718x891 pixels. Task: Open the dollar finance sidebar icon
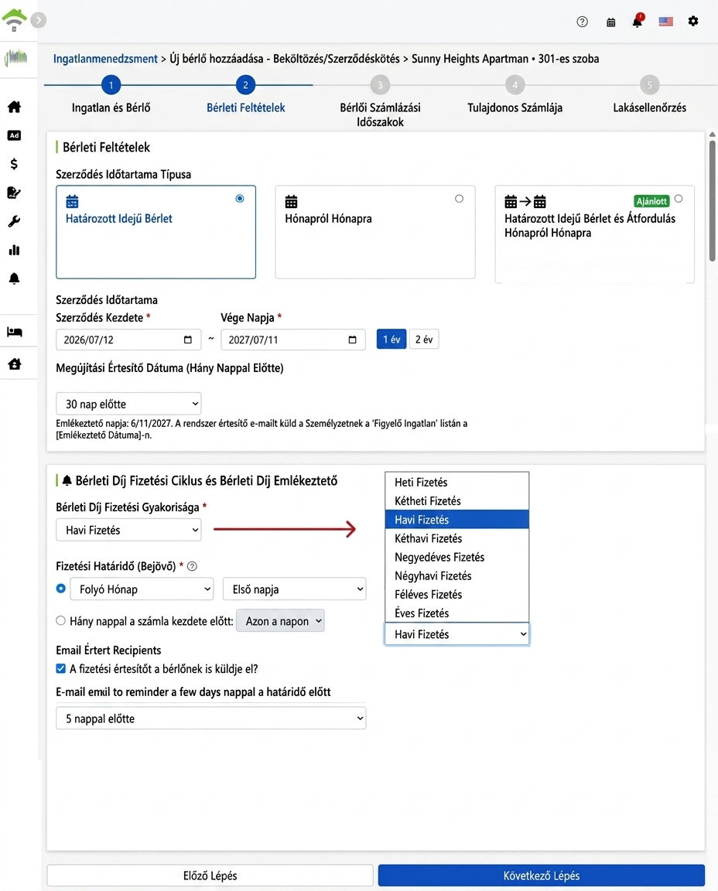tap(14, 164)
